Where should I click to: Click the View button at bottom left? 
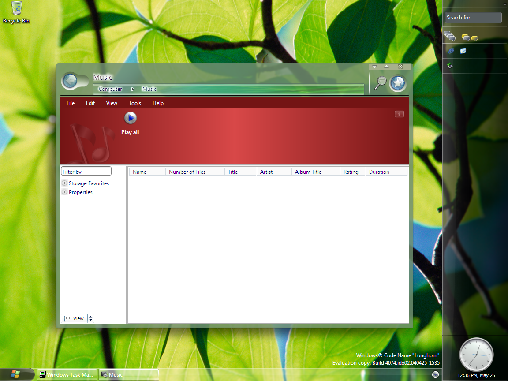pyautogui.click(x=74, y=318)
